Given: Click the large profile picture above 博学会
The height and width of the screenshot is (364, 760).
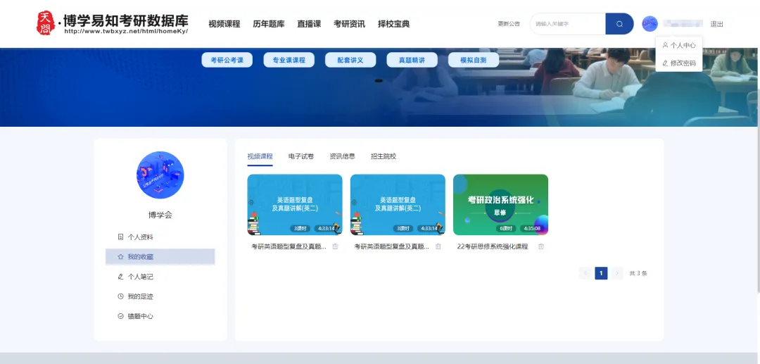Looking at the screenshot, I should (160, 175).
